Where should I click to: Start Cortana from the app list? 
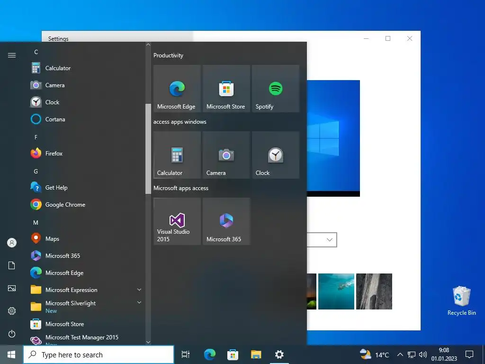click(87, 119)
